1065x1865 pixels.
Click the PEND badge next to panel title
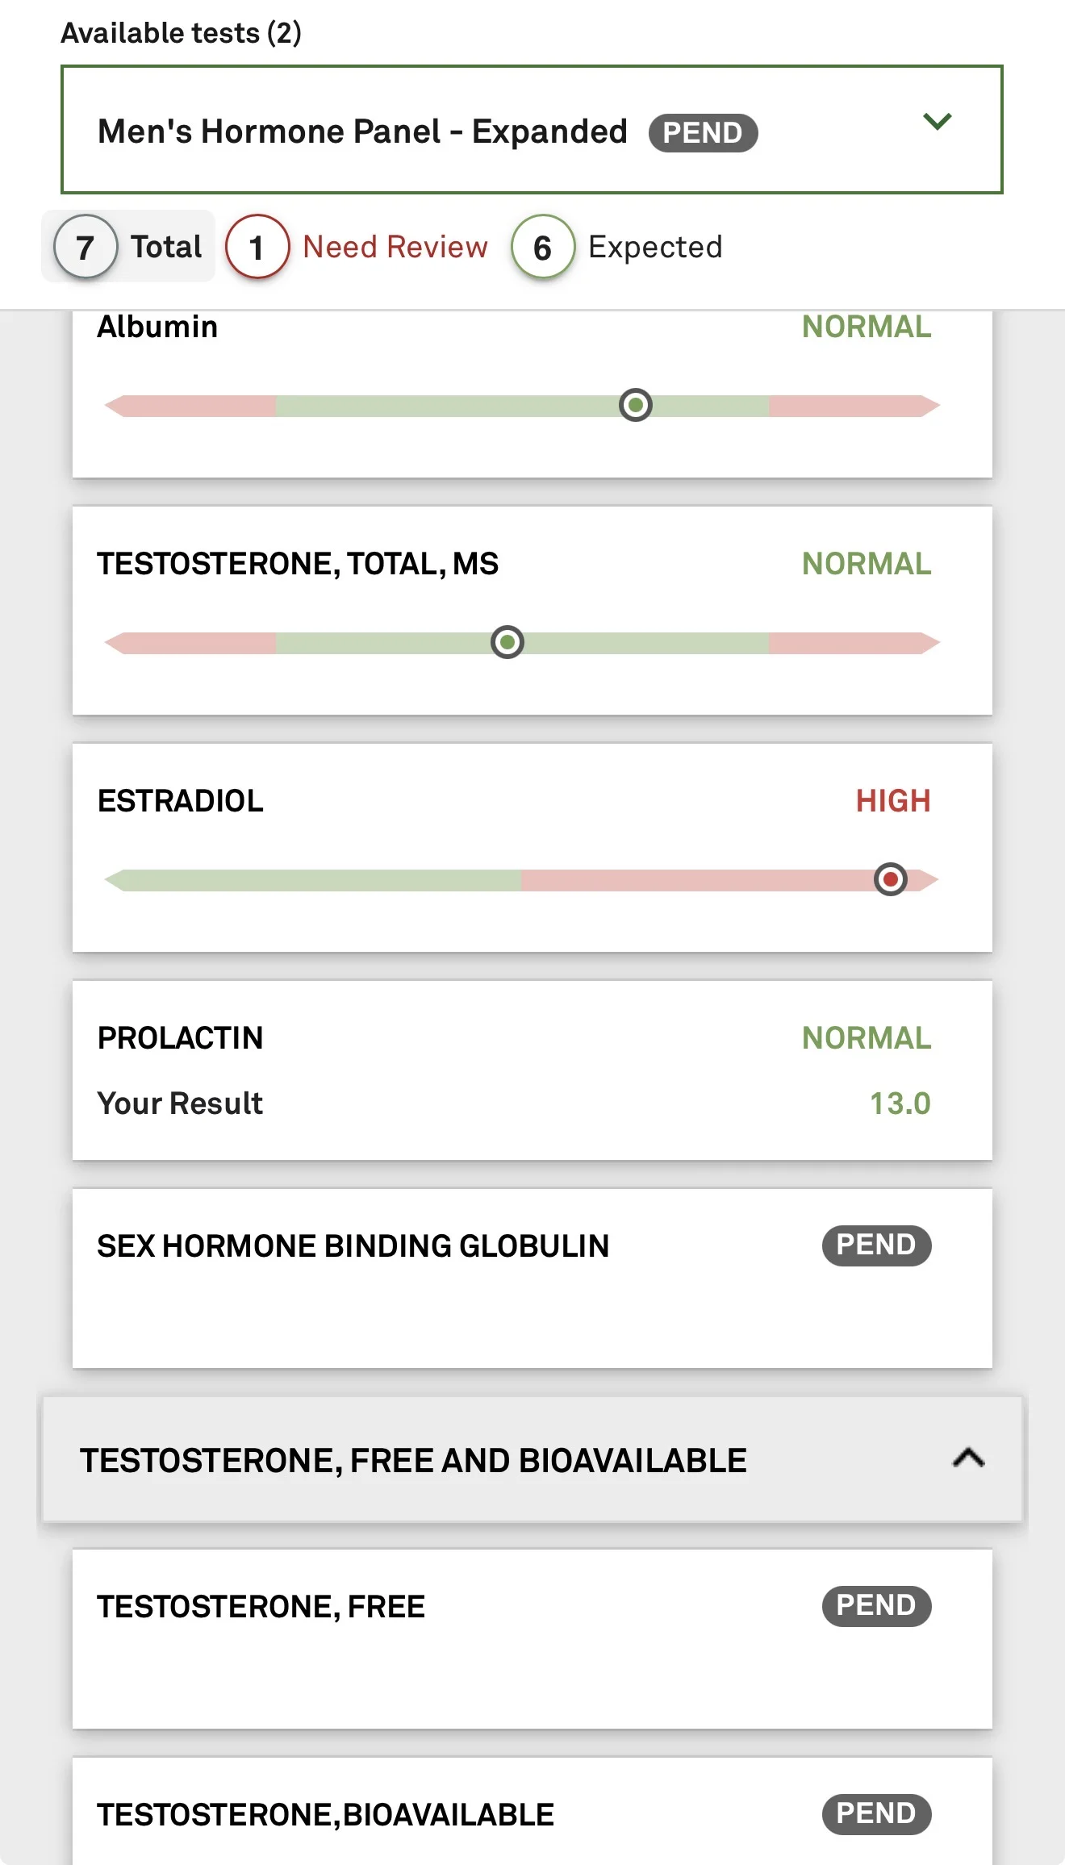[703, 133]
